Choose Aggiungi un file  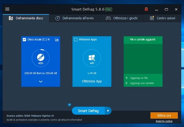click(x=139, y=78)
